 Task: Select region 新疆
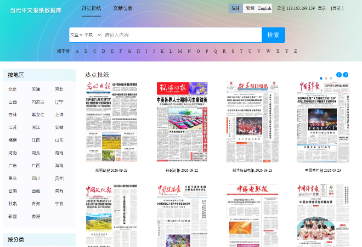[x=13, y=216]
